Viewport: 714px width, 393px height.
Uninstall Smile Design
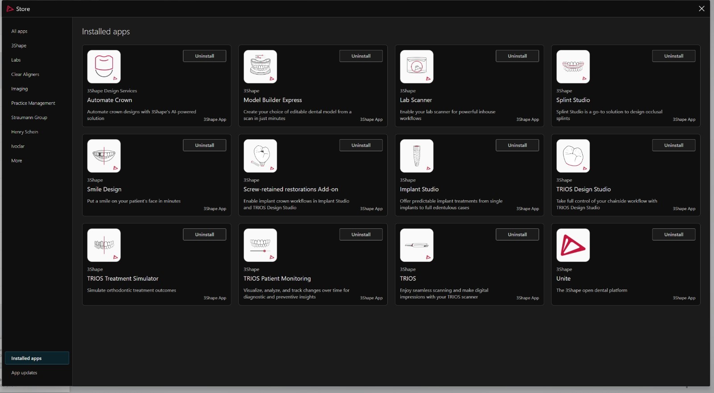coord(204,145)
